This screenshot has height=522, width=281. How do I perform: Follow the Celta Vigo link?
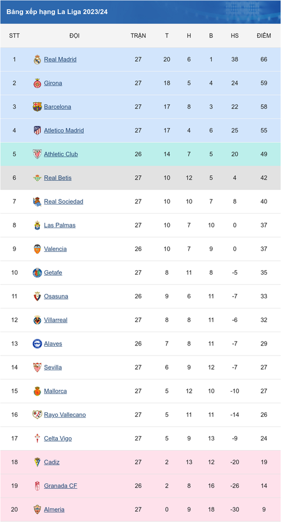point(58,438)
